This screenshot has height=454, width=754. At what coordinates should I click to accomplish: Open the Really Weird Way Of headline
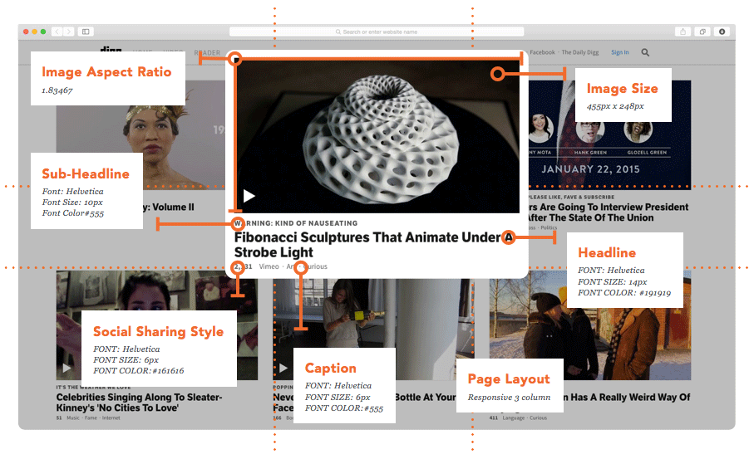[x=627, y=398]
